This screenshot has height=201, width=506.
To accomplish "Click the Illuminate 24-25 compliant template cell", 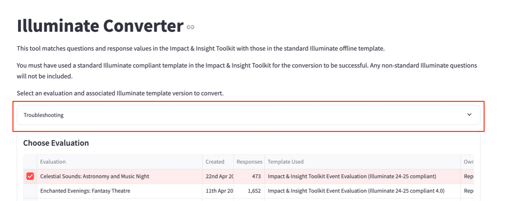I will coord(352,177).
